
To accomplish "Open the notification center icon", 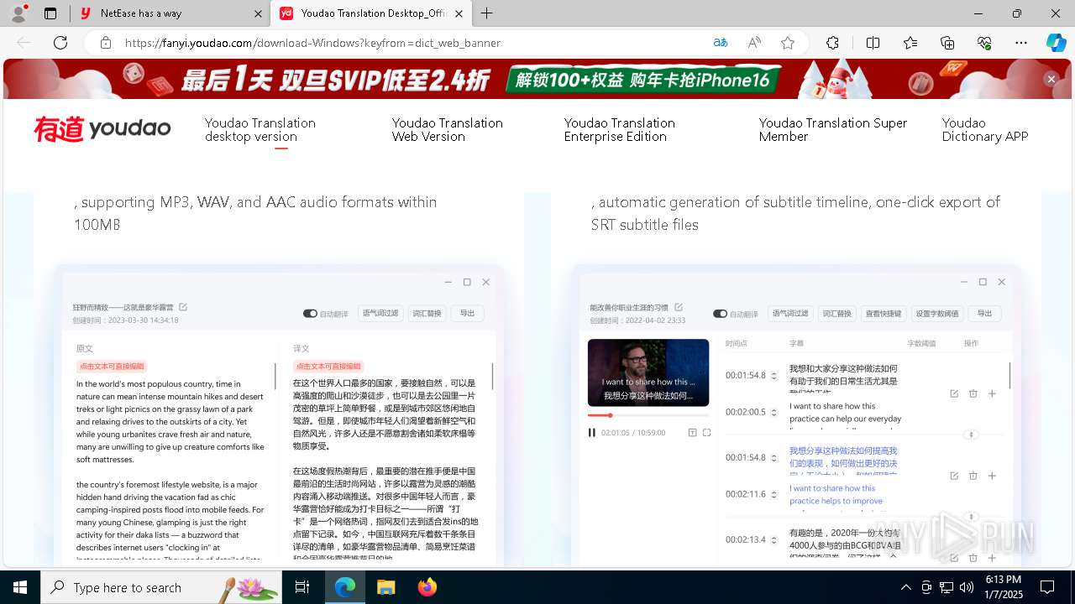I will 1047,587.
